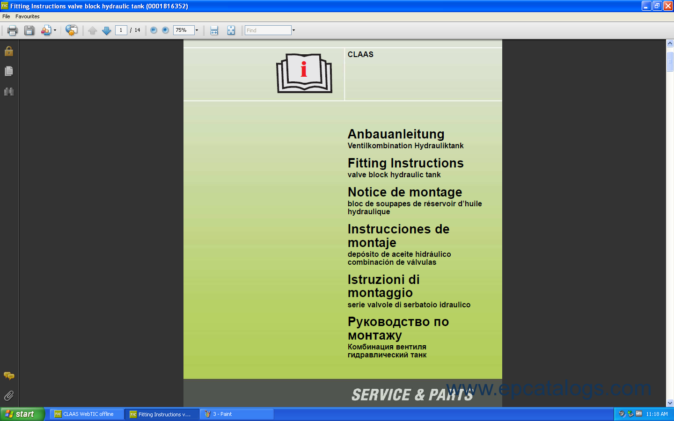Viewport: 674px width, 421px height.
Task: Click the Fit Width scrolling-mode icon
Action: point(214,30)
